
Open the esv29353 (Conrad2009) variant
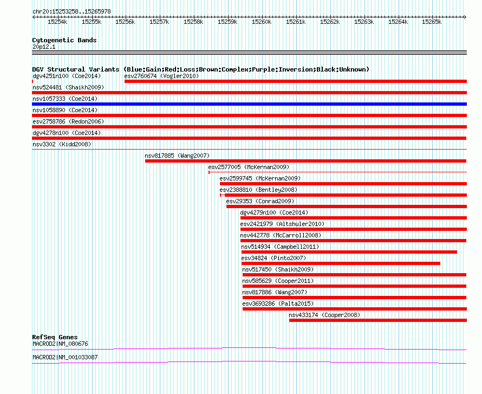[260, 201]
